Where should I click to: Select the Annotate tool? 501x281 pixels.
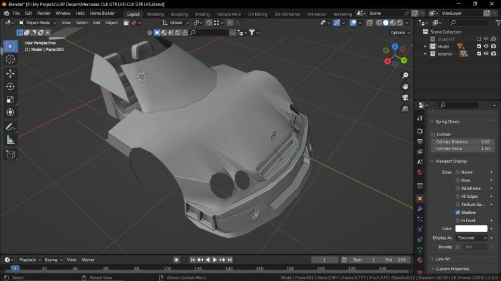10,127
